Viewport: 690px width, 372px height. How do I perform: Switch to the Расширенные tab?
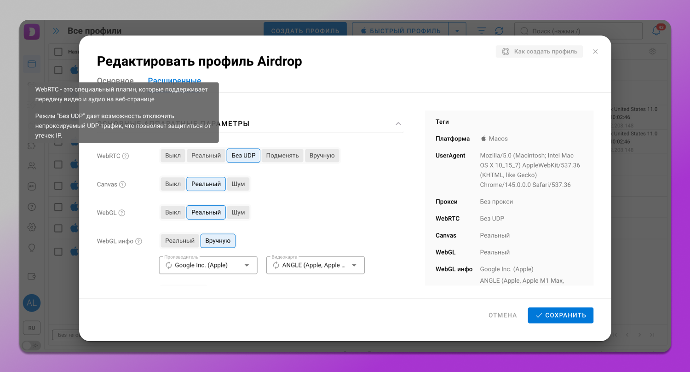[174, 81]
